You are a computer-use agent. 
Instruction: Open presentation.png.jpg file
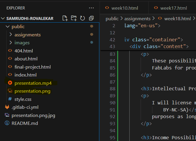pyautogui.click(x=33, y=115)
